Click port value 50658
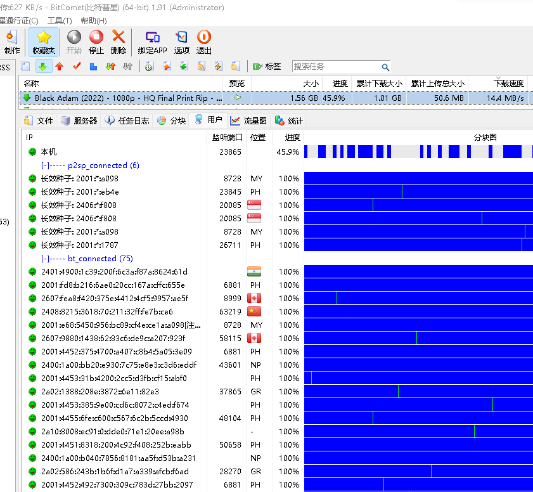Screen dimensions: 533x492 tap(230, 444)
